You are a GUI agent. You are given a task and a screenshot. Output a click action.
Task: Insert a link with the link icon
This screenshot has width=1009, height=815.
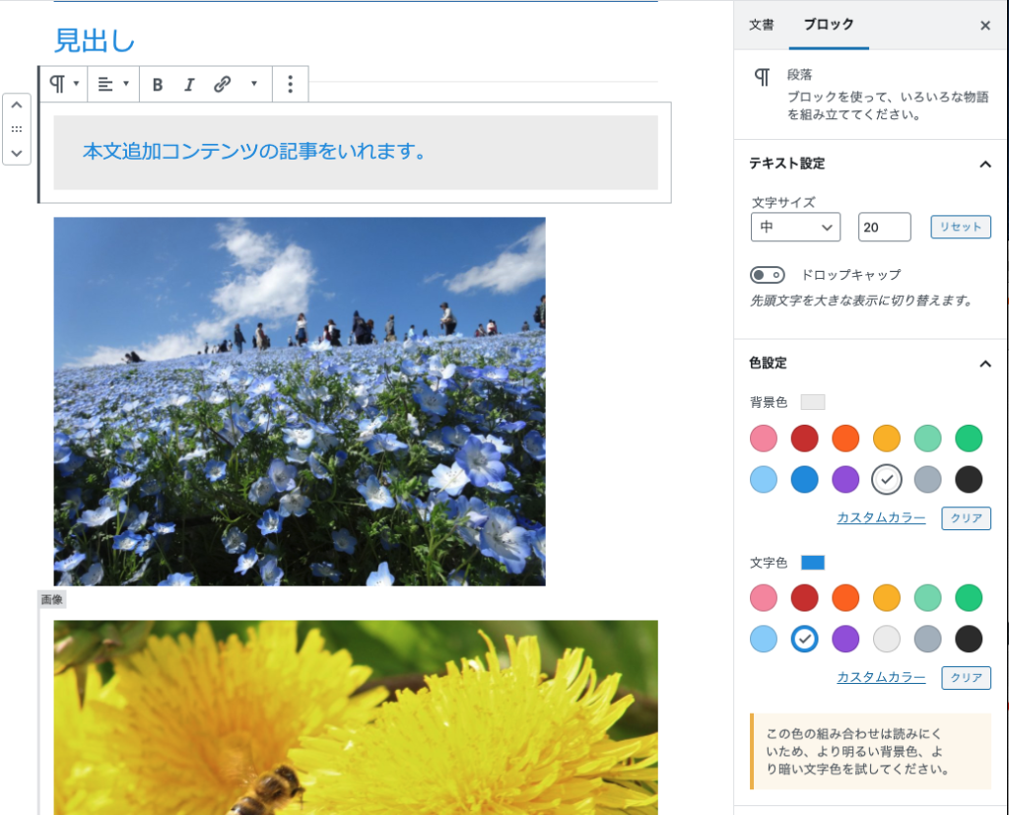point(223,85)
